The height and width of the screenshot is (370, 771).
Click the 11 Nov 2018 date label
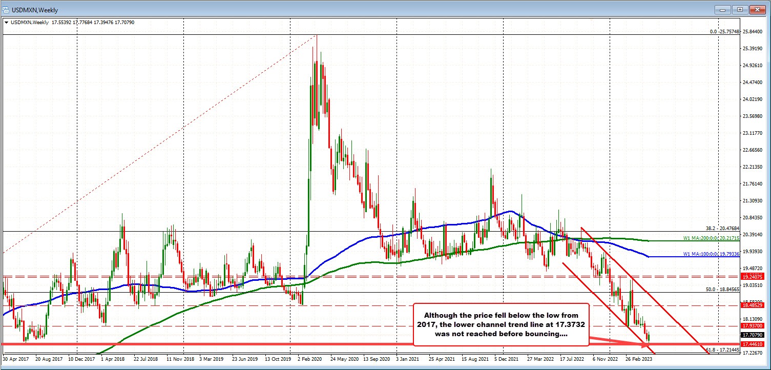(180, 359)
